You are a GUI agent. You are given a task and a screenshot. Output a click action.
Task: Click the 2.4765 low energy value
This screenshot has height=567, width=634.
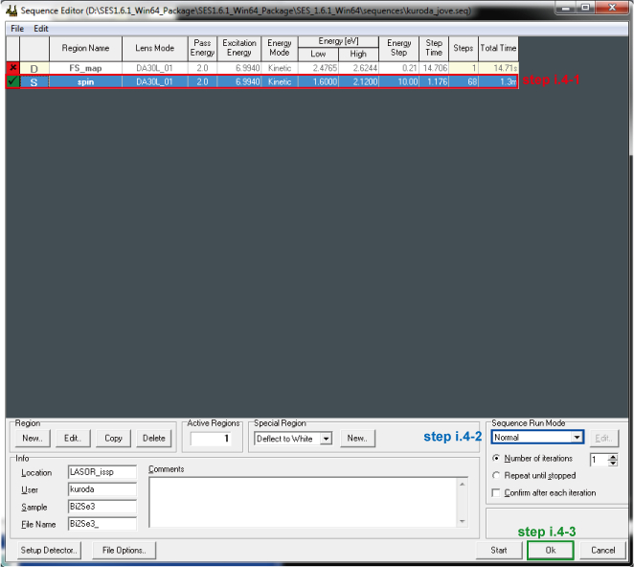pos(318,68)
